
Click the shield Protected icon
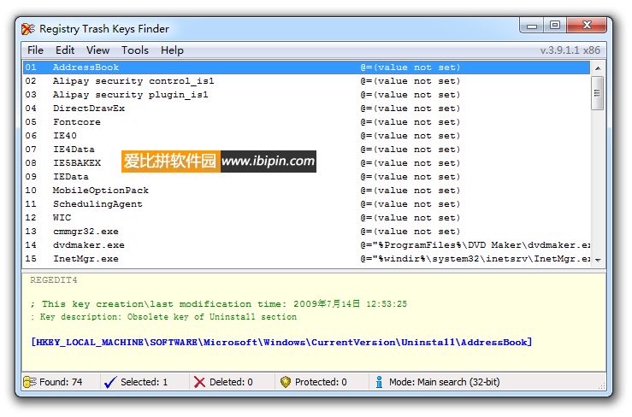point(286,382)
